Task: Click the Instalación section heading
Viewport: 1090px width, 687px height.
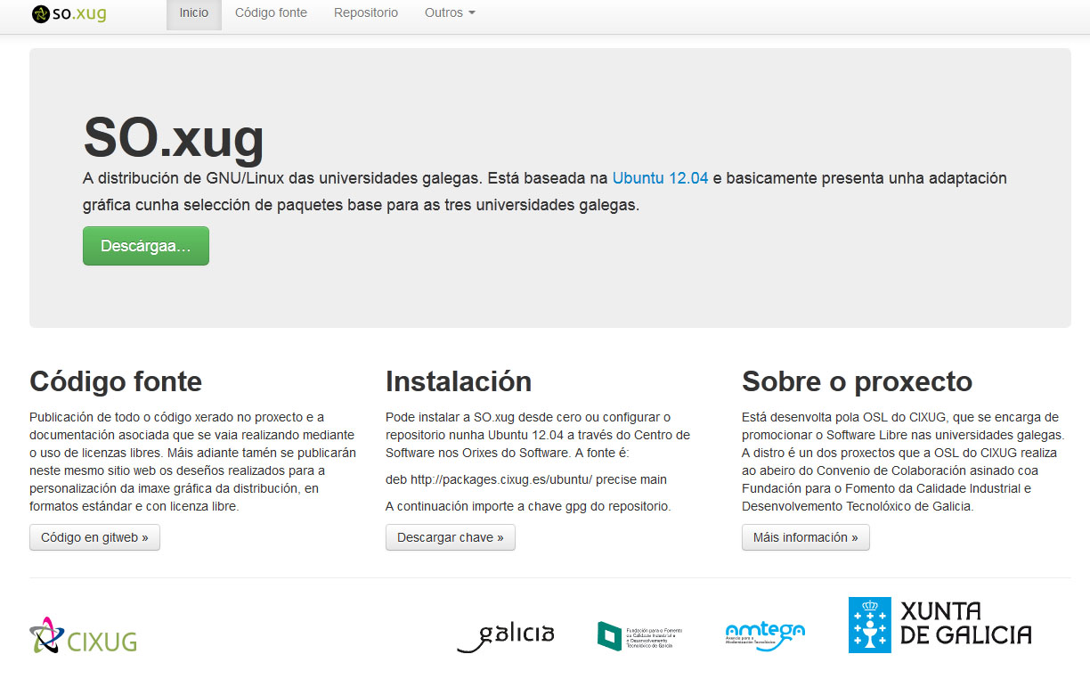Action: [x=459, y=381]
